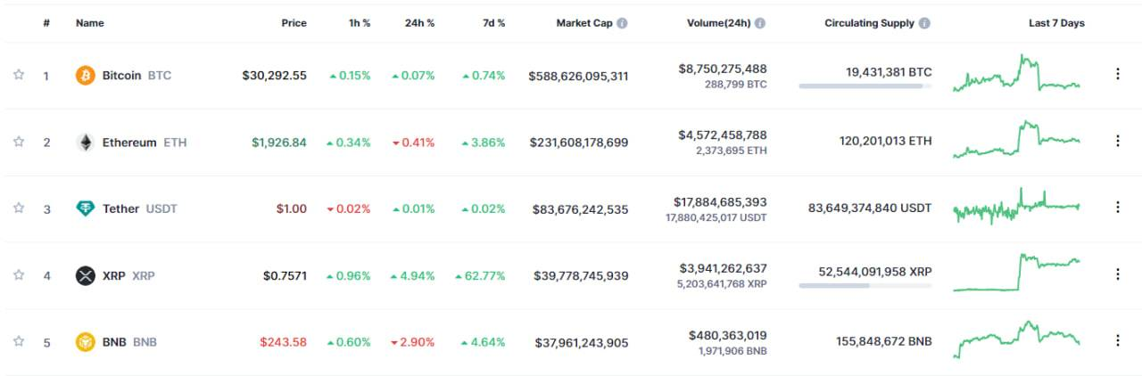The image size is (1142, 376).
Task: Open Bitcoin's 24h volume amount link
Action: click(722, 69)
